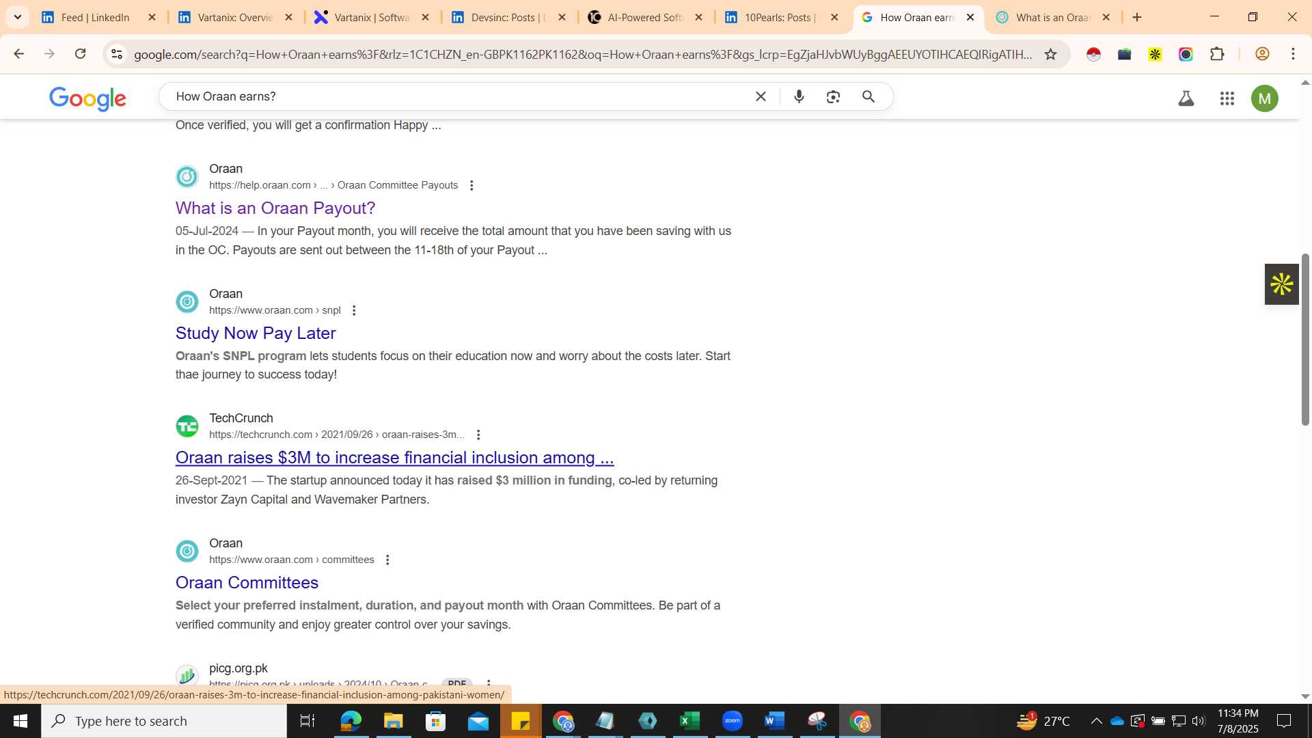Open Excel from taskbar
1312x738 pixels.
pos(689,721)
